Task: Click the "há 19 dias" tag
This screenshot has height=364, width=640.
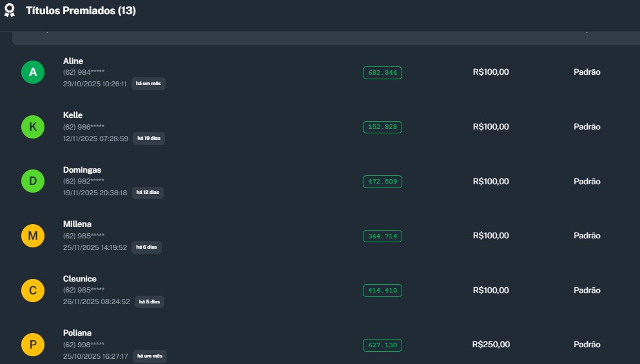Action: tap(149, 139)
